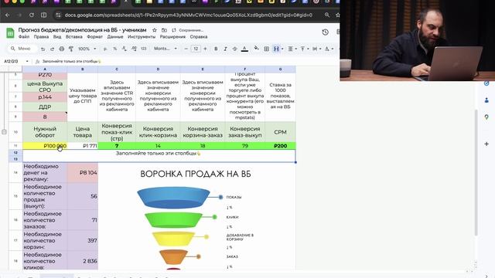This screenshot has height=278, width=495.
Task: Toggle Strikethrough formatting
Action: [x=234, y=49]
